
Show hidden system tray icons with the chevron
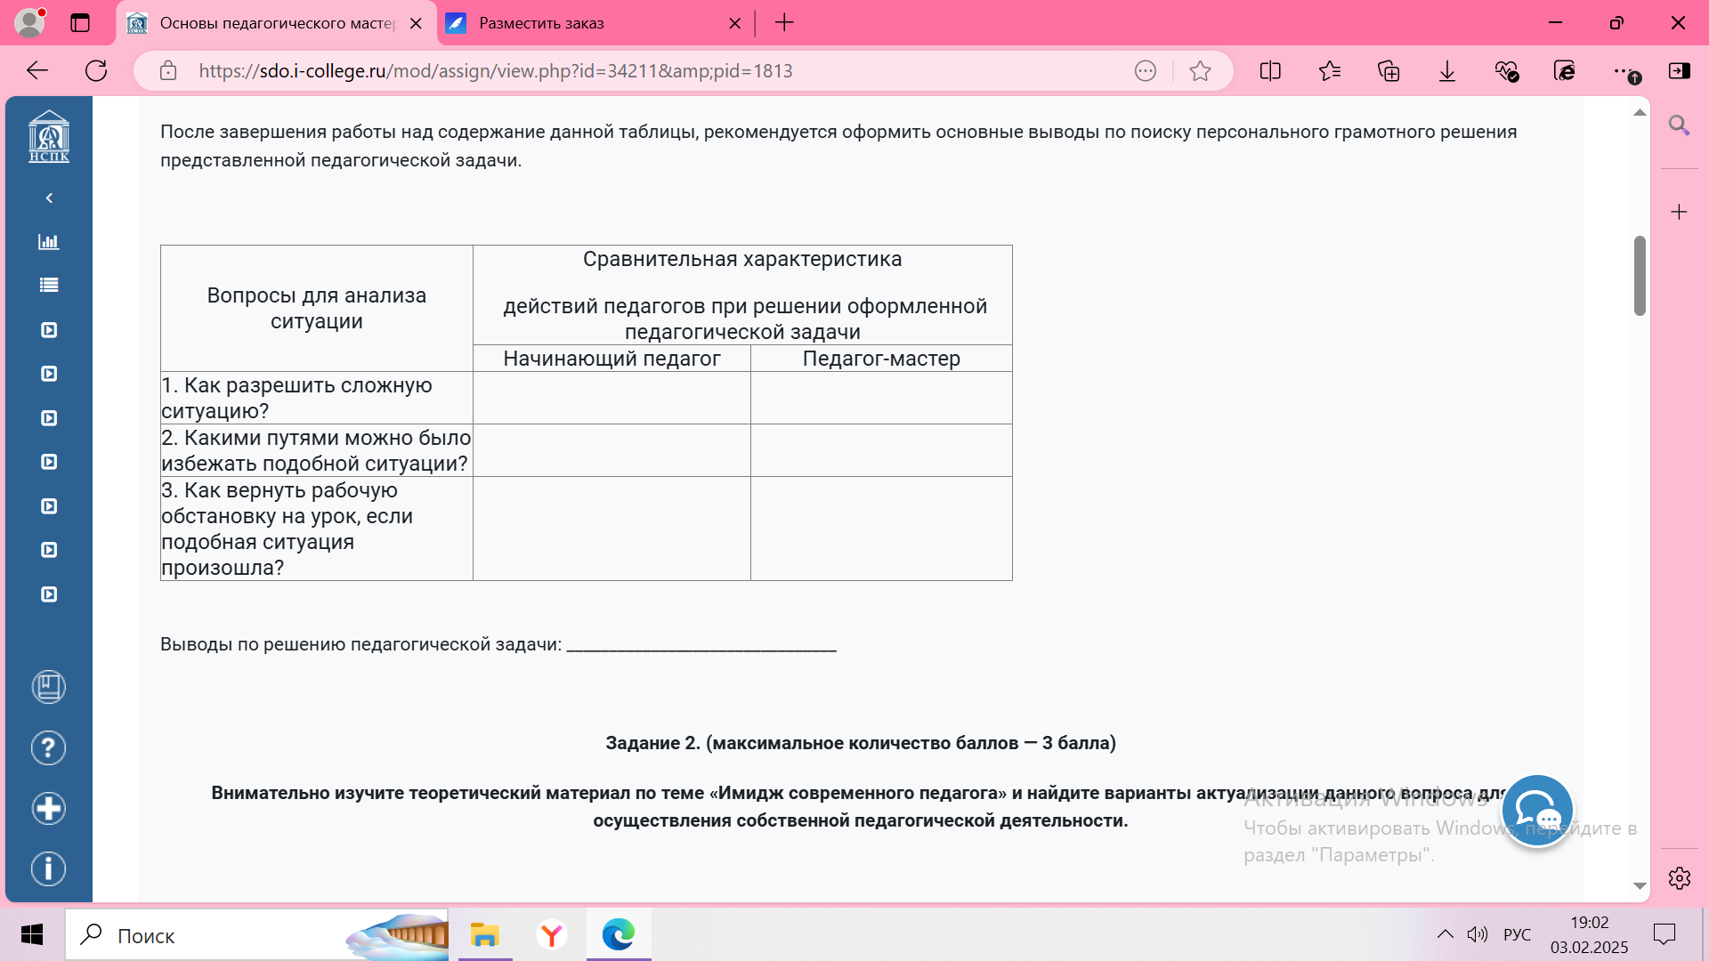(1445, 934)
